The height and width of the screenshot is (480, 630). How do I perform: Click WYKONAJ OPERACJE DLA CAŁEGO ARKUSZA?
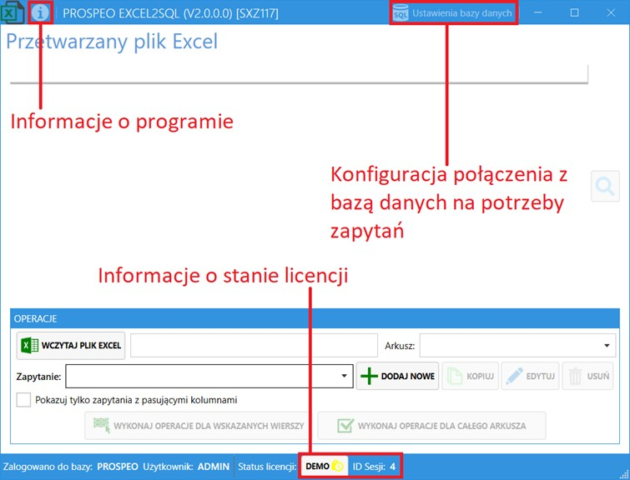pyautogui.click(x=431, y=426)
